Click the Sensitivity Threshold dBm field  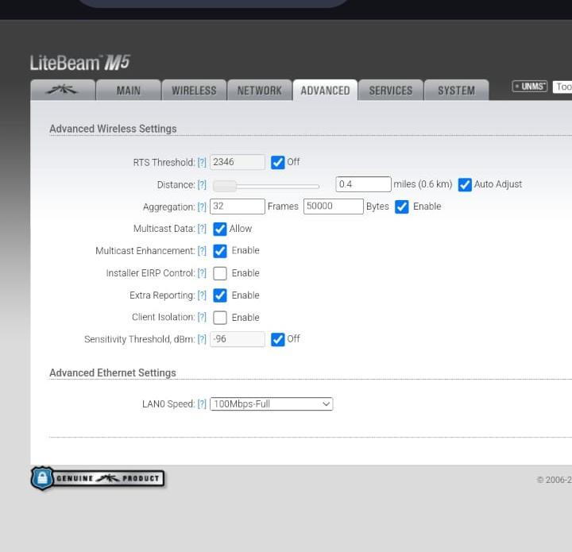point(238,339)
